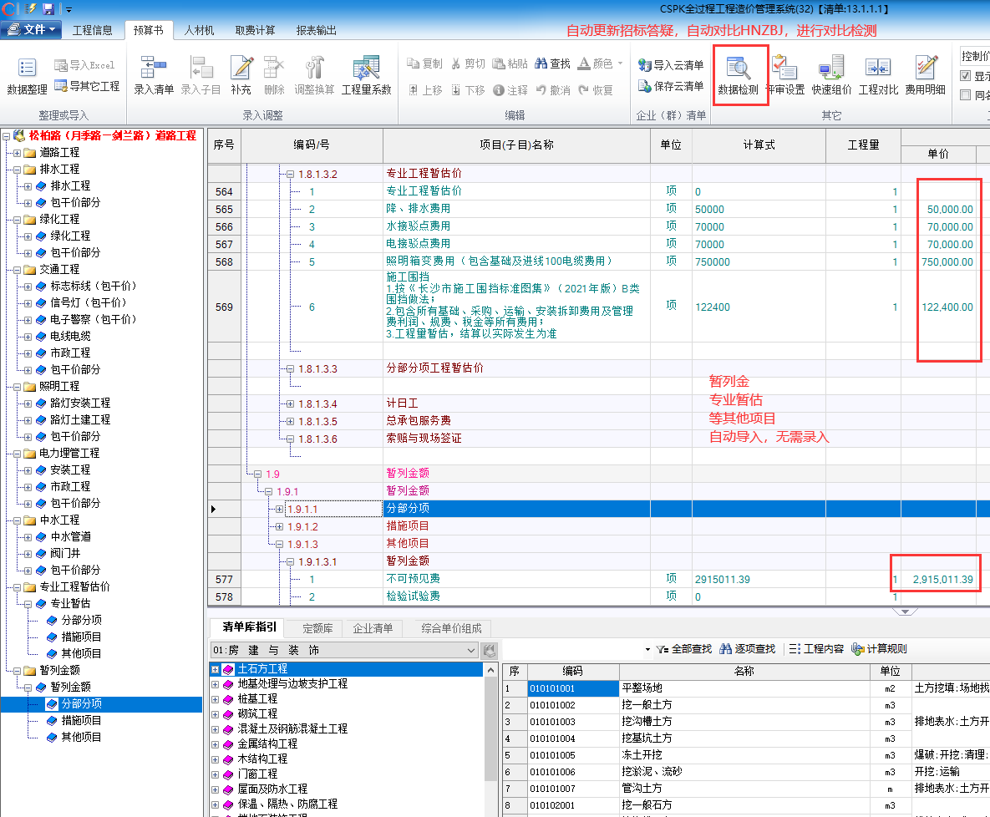This screenshot has width=990, height=817.
Task: Click the 补充 pencil icon
Action: coord(241,67)
